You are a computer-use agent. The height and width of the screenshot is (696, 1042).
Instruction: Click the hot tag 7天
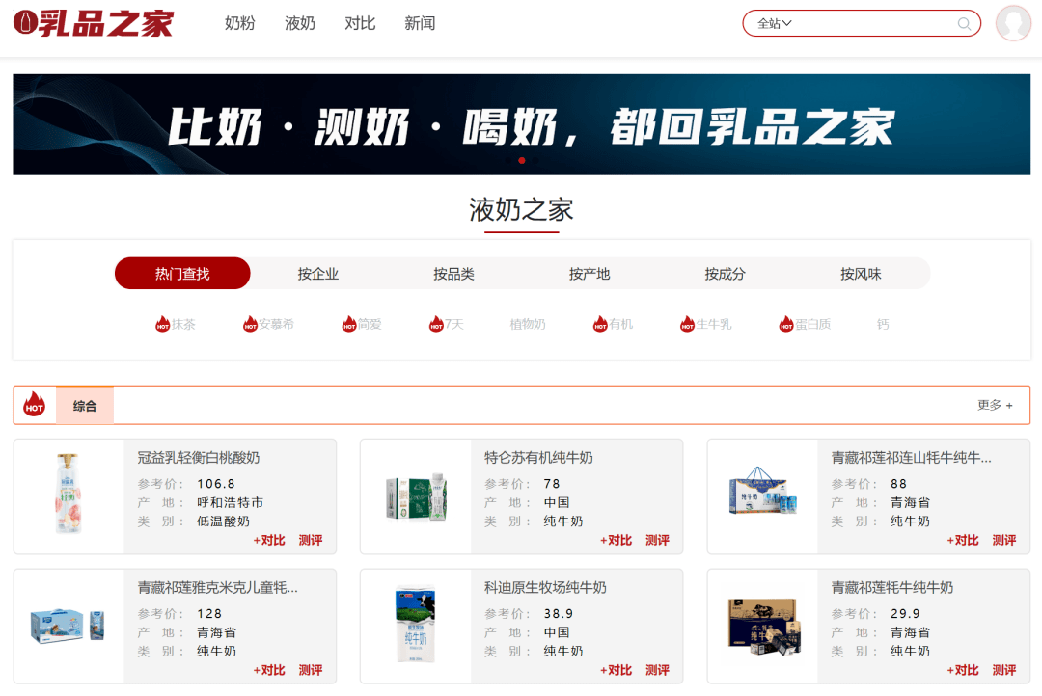[447, 324]
